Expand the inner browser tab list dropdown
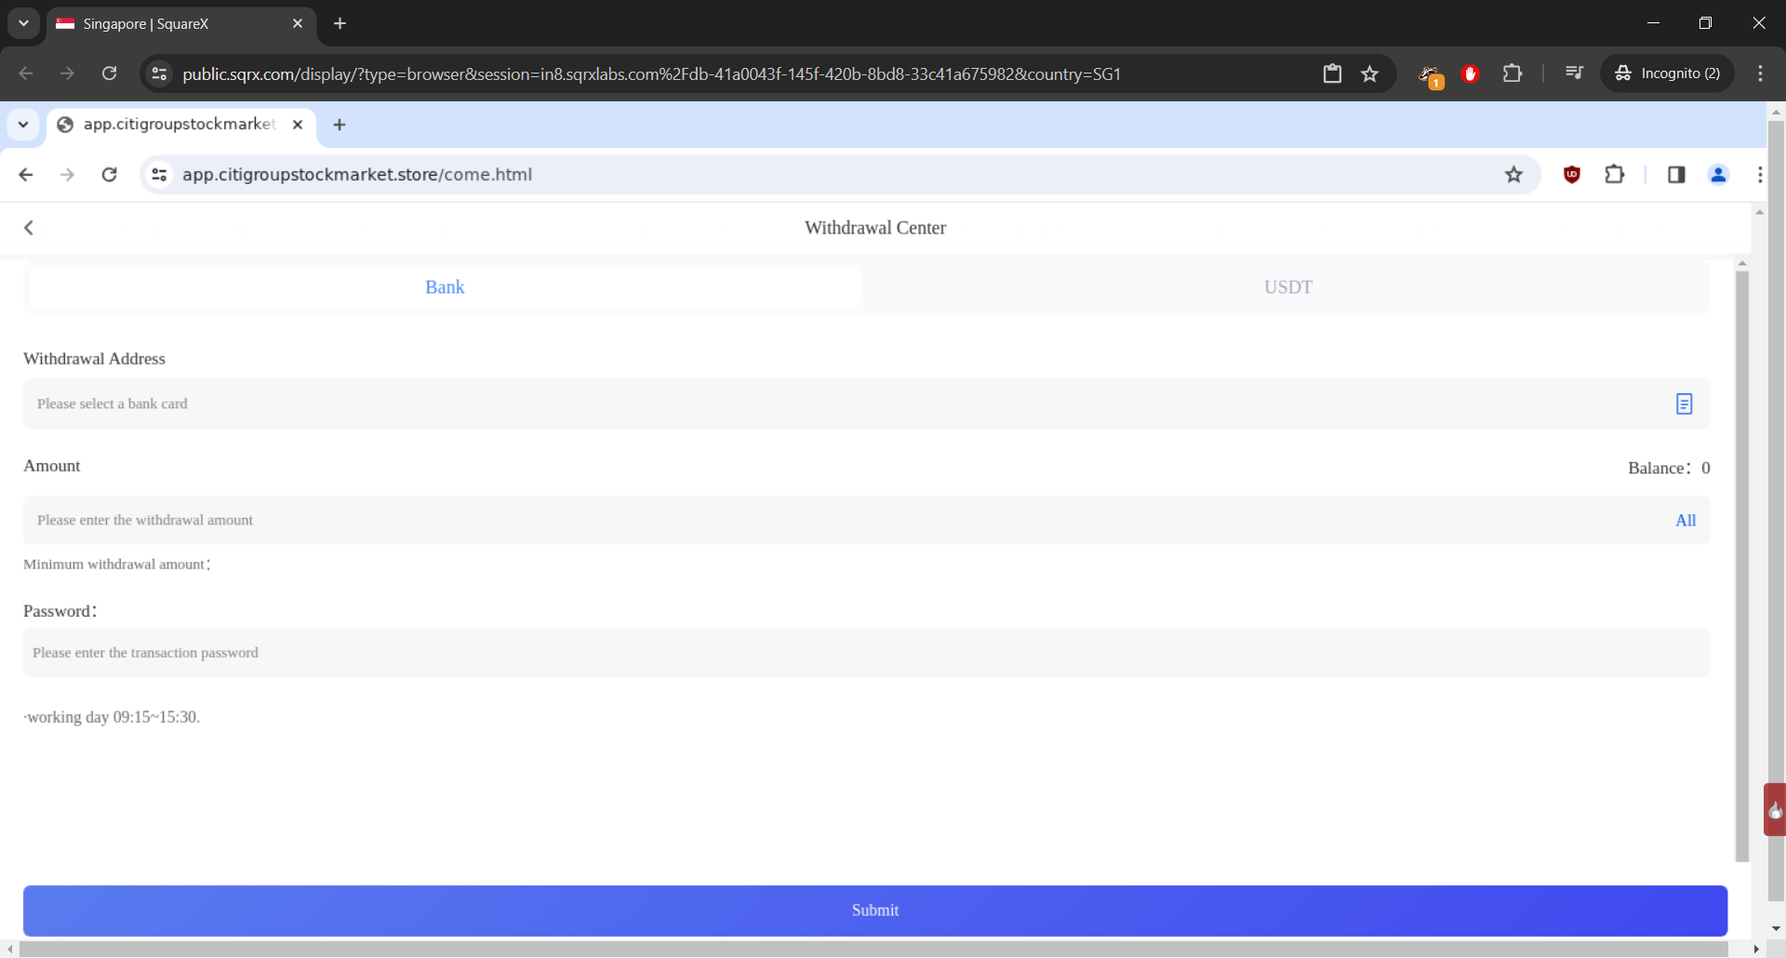This screenshot has width=1786, height=958. (23, 125)
